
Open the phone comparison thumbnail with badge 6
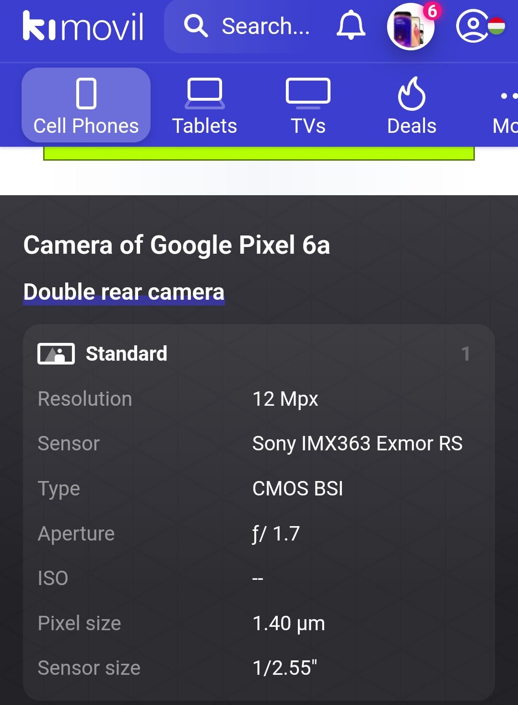412,26
